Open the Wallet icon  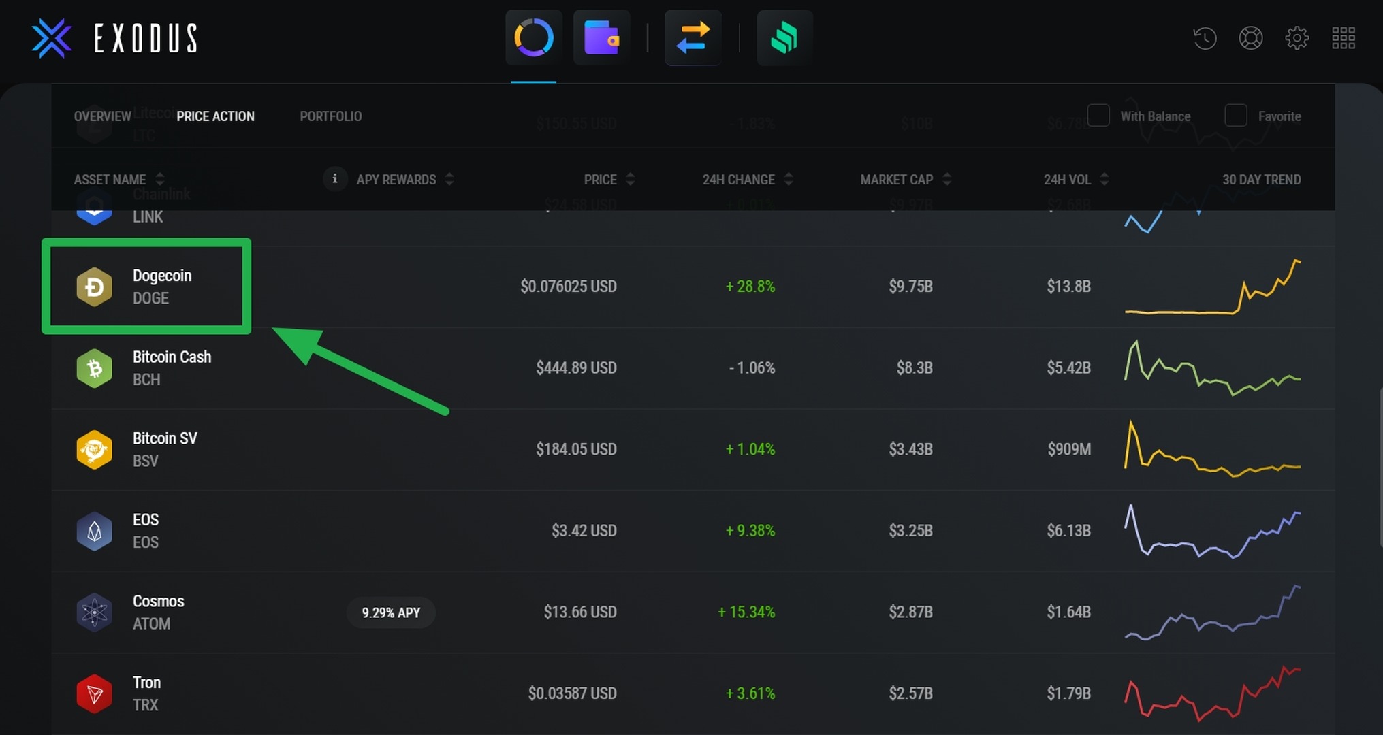[x=601, y=37]
